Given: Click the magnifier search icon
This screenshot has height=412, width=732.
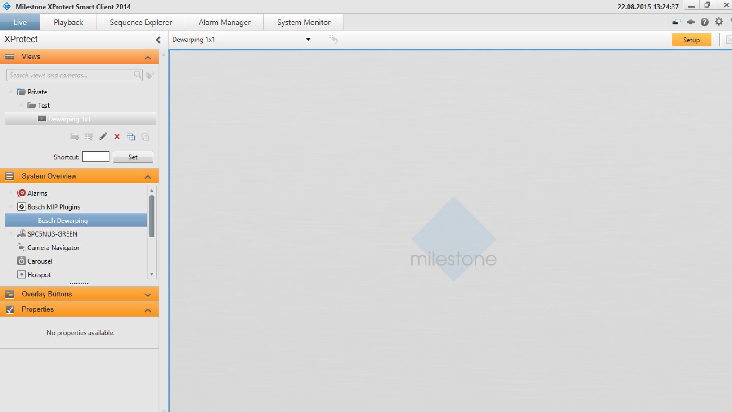Looking at the screenshot, I should click(x=138, y=75).
